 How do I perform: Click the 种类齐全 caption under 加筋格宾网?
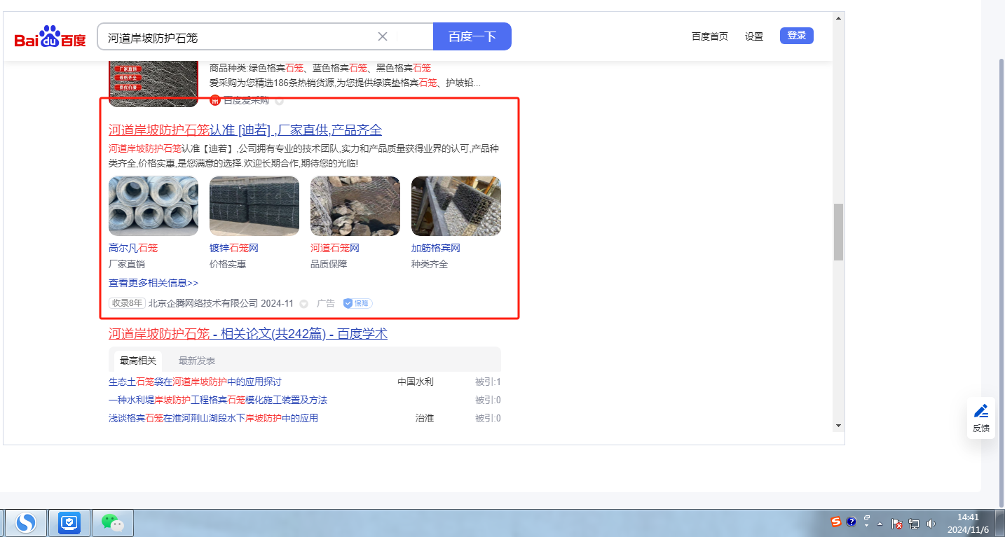(430, 265)
